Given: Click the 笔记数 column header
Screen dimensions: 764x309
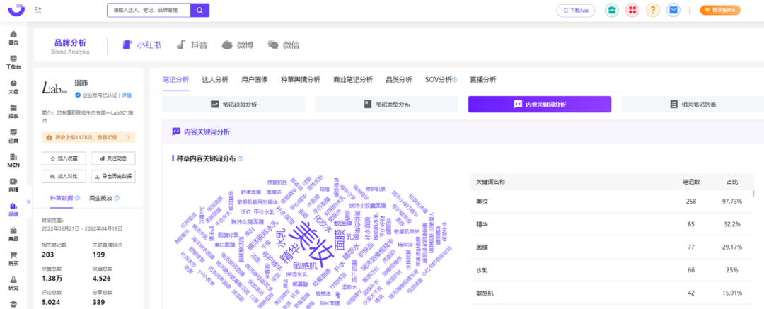Looking at the screenshot, I should pos(691,182).
